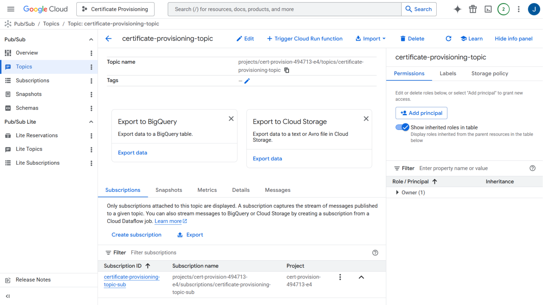Viewport: 543px width, 305px height.
Task: Click Create subscription
Action: [x=136, y=235]
